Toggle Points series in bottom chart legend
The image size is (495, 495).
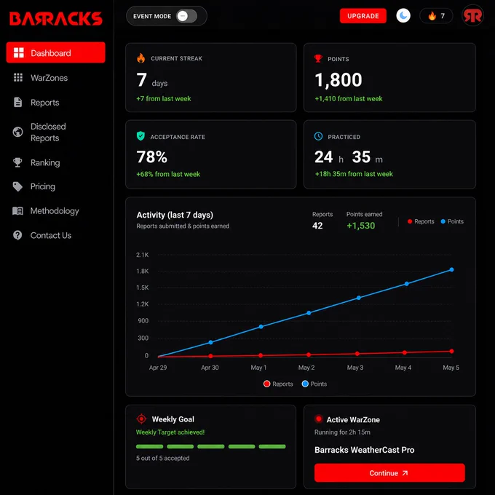[x=314, y=384]
